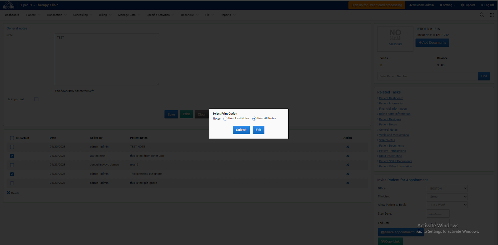498x245 pixels.
Task: Click the Support icon in header
Action: [x=463, y=5]
